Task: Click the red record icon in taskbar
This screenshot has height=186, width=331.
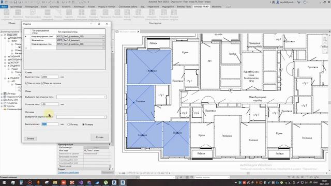Action: tap(30, 182)
